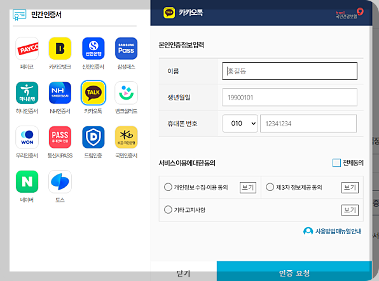Click the 하나인증서 label
Image resolution: width=379 pixels, height=281 pixels.
(27, 111)
